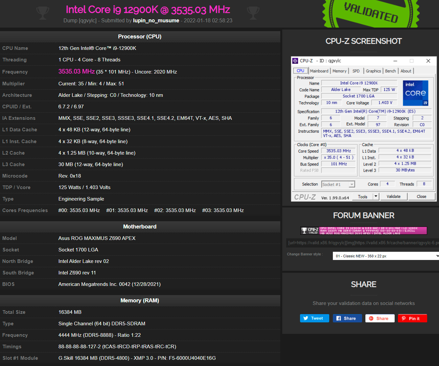Minimize the CPU-Z window
The height and width of the screenshot is (366, 439).
tap(395, 61)
